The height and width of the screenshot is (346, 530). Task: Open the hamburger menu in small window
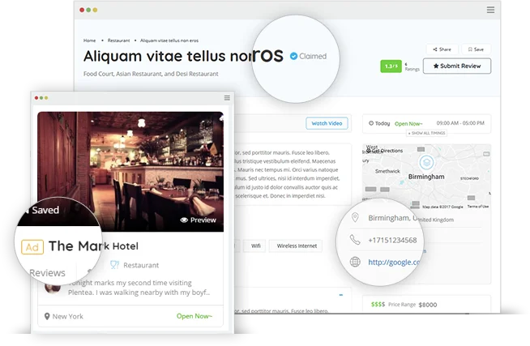227,98
